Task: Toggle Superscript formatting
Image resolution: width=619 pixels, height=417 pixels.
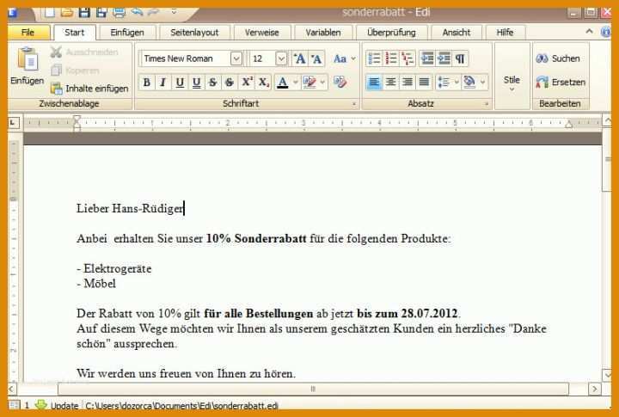Action: coord(247,83)
